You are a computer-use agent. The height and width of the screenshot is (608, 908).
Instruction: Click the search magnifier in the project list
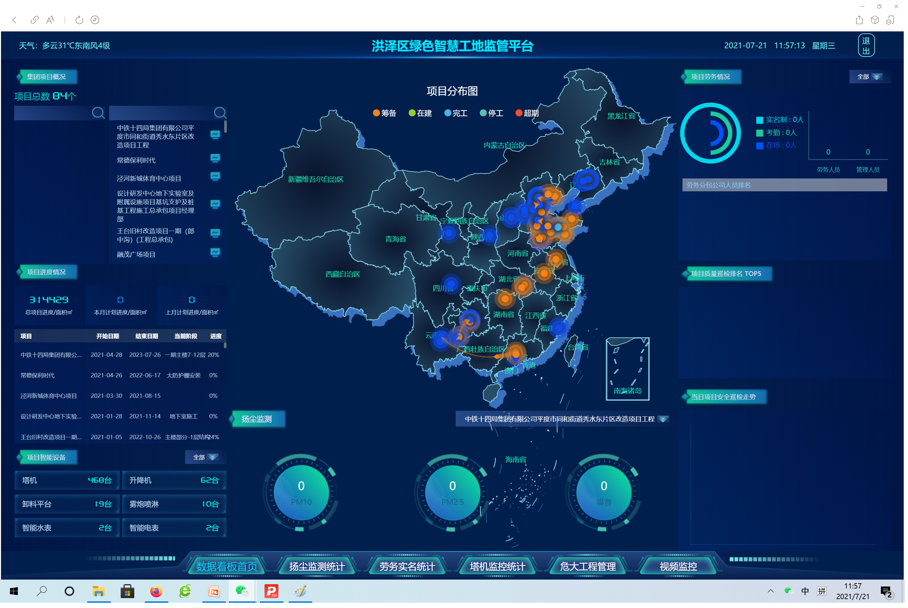pos(220,113)
